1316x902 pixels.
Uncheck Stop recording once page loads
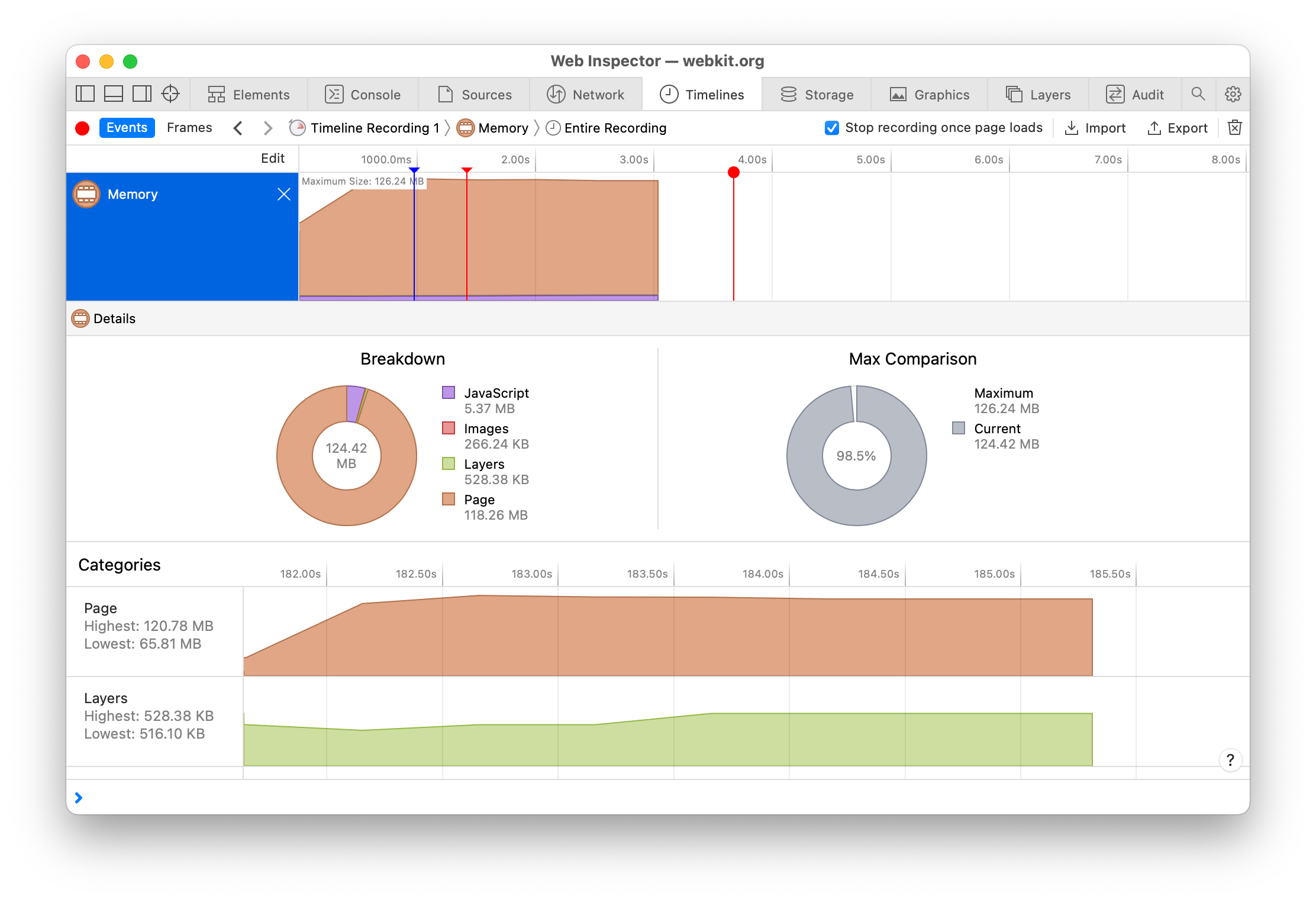click(831, 128)
